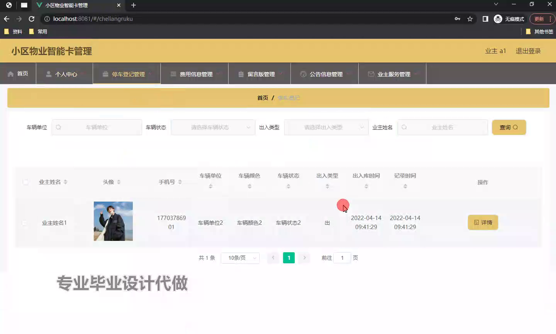
Task: Open the tab search chevron in title bar
Action: click(x=496, y=4)
